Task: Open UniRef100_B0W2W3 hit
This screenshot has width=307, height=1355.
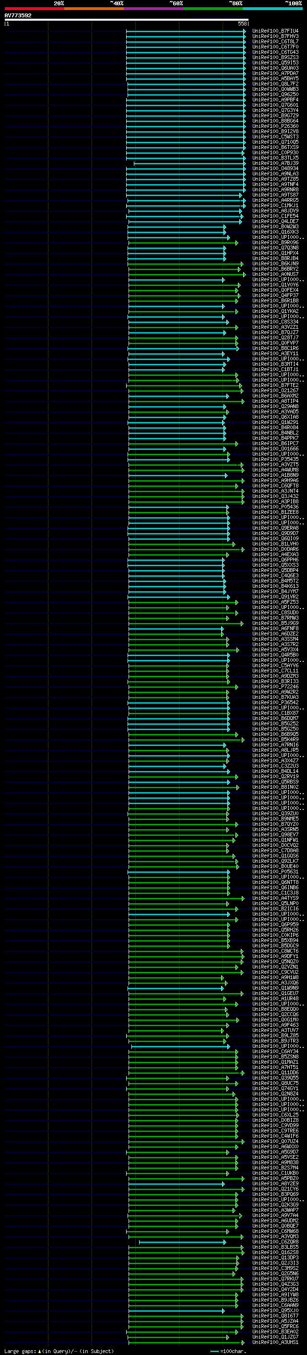Action: (x=275, y=227)
